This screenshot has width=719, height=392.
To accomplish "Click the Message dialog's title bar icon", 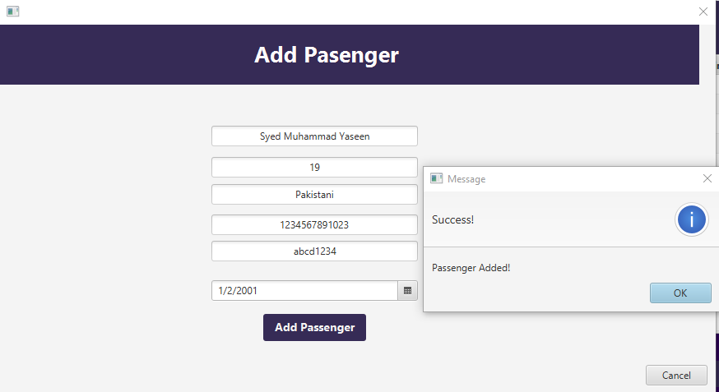I will (436, 178).
